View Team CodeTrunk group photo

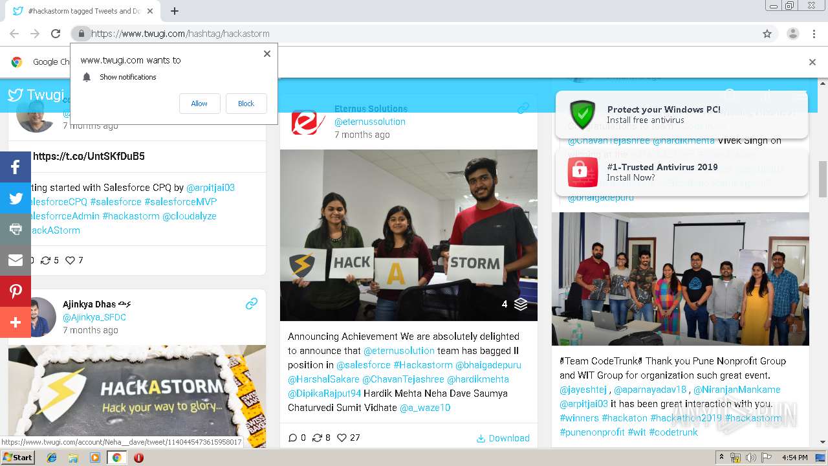click(x=681, y=279)
